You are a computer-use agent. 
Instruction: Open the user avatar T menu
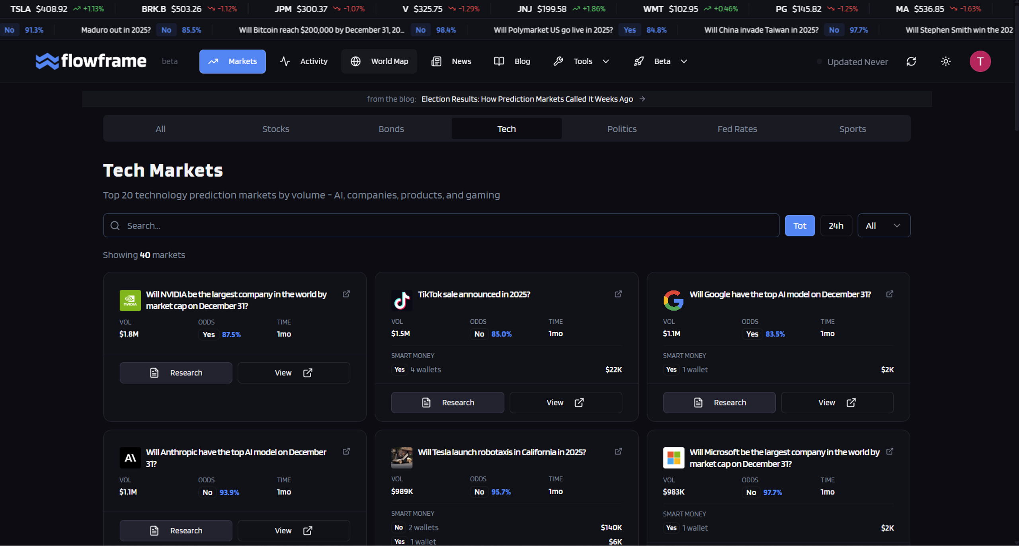coord(980,61)
